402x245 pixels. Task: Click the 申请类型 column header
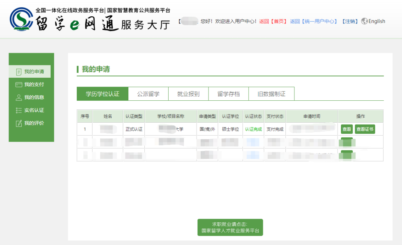click(207, 116)
